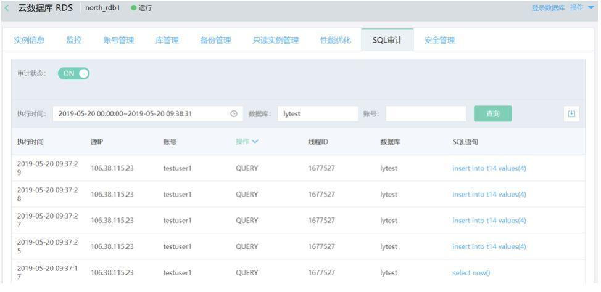This screenshot has width=601, height=292.
Task: Open SQL statement of the 09:37:27 row
Action: point(489,221)
